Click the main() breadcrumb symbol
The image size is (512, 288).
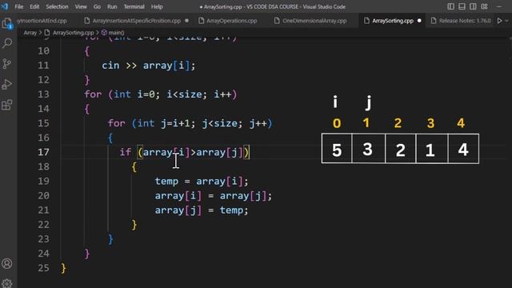(116, 33)
